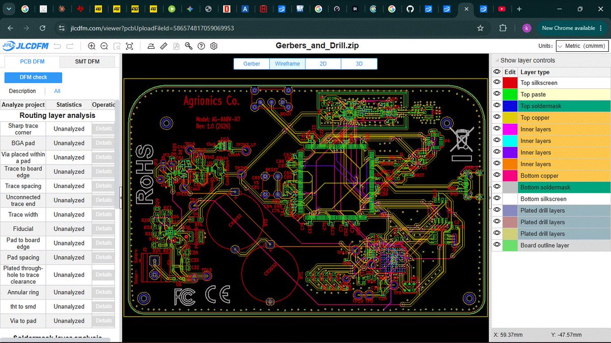Click the Statistics column header
The height and width of the screenshot is (343, 611).
point(69,105)
